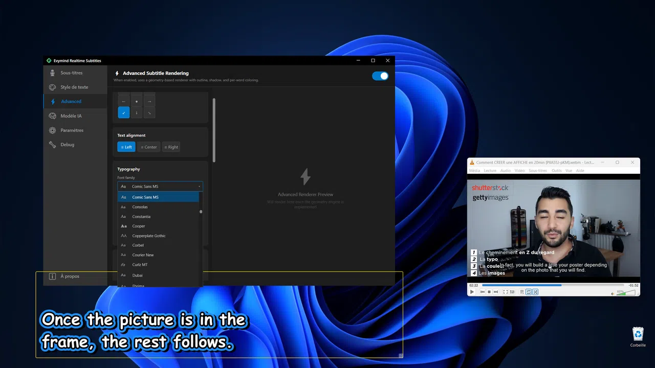Set text alignment to Center
The height and width of the screenshot is (368, 655).
pyautogui.click(x=149, y=147)
